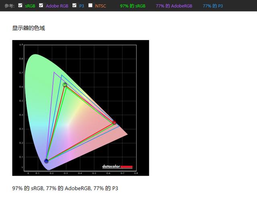
Task: Click the datacolor logo in chart
Action: [117, 166]
